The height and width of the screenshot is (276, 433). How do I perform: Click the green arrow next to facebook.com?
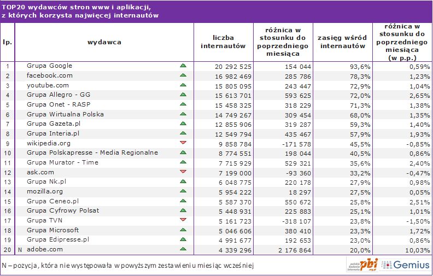(x=183, y=75)
